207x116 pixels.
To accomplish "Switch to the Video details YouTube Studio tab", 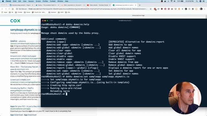I will [98, 5].
